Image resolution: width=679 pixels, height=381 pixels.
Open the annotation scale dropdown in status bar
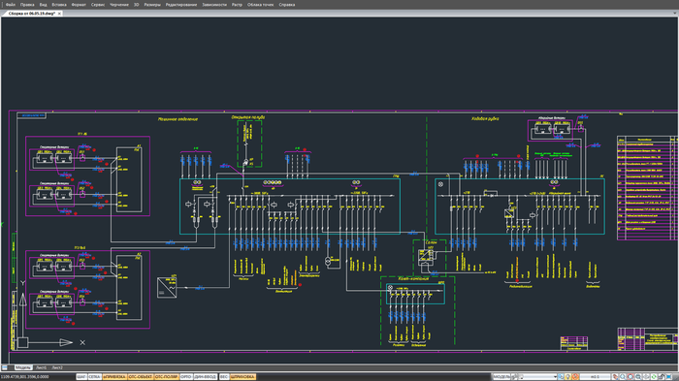tap(537, 377)
